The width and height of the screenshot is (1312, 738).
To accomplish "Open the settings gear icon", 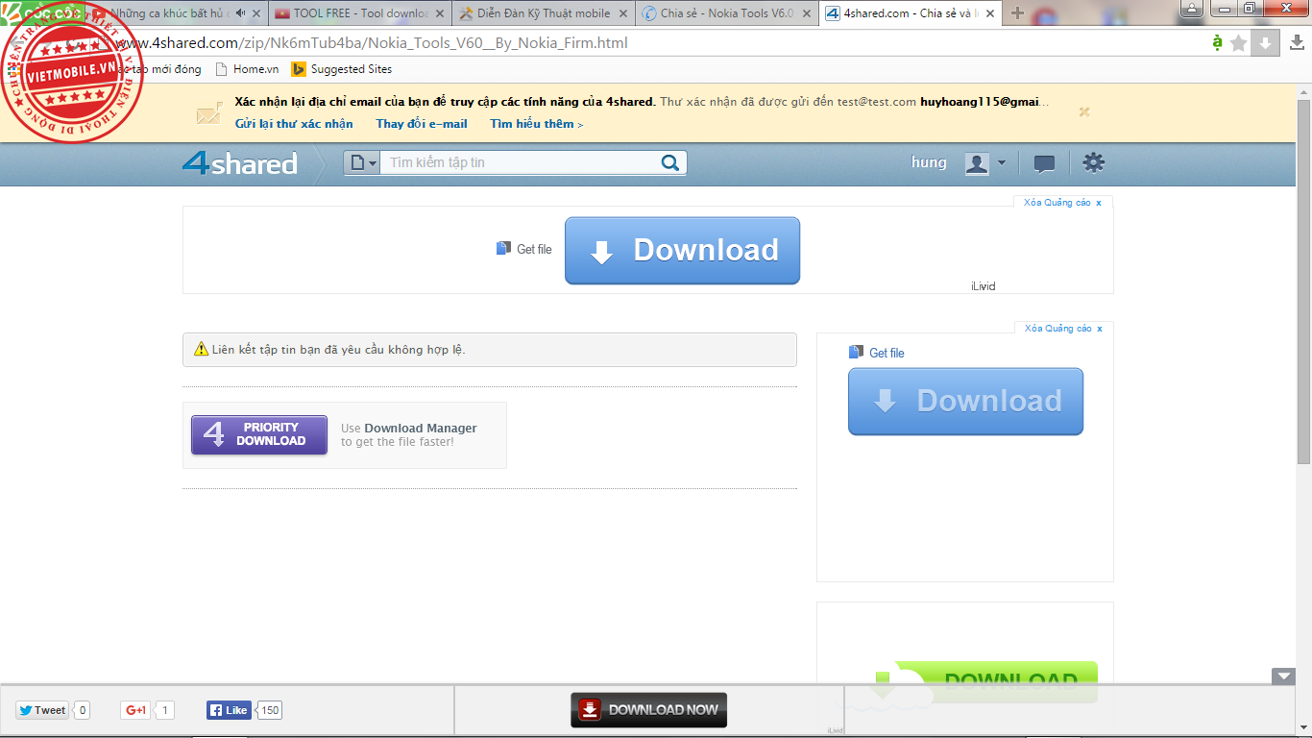I will [1094, 162].
